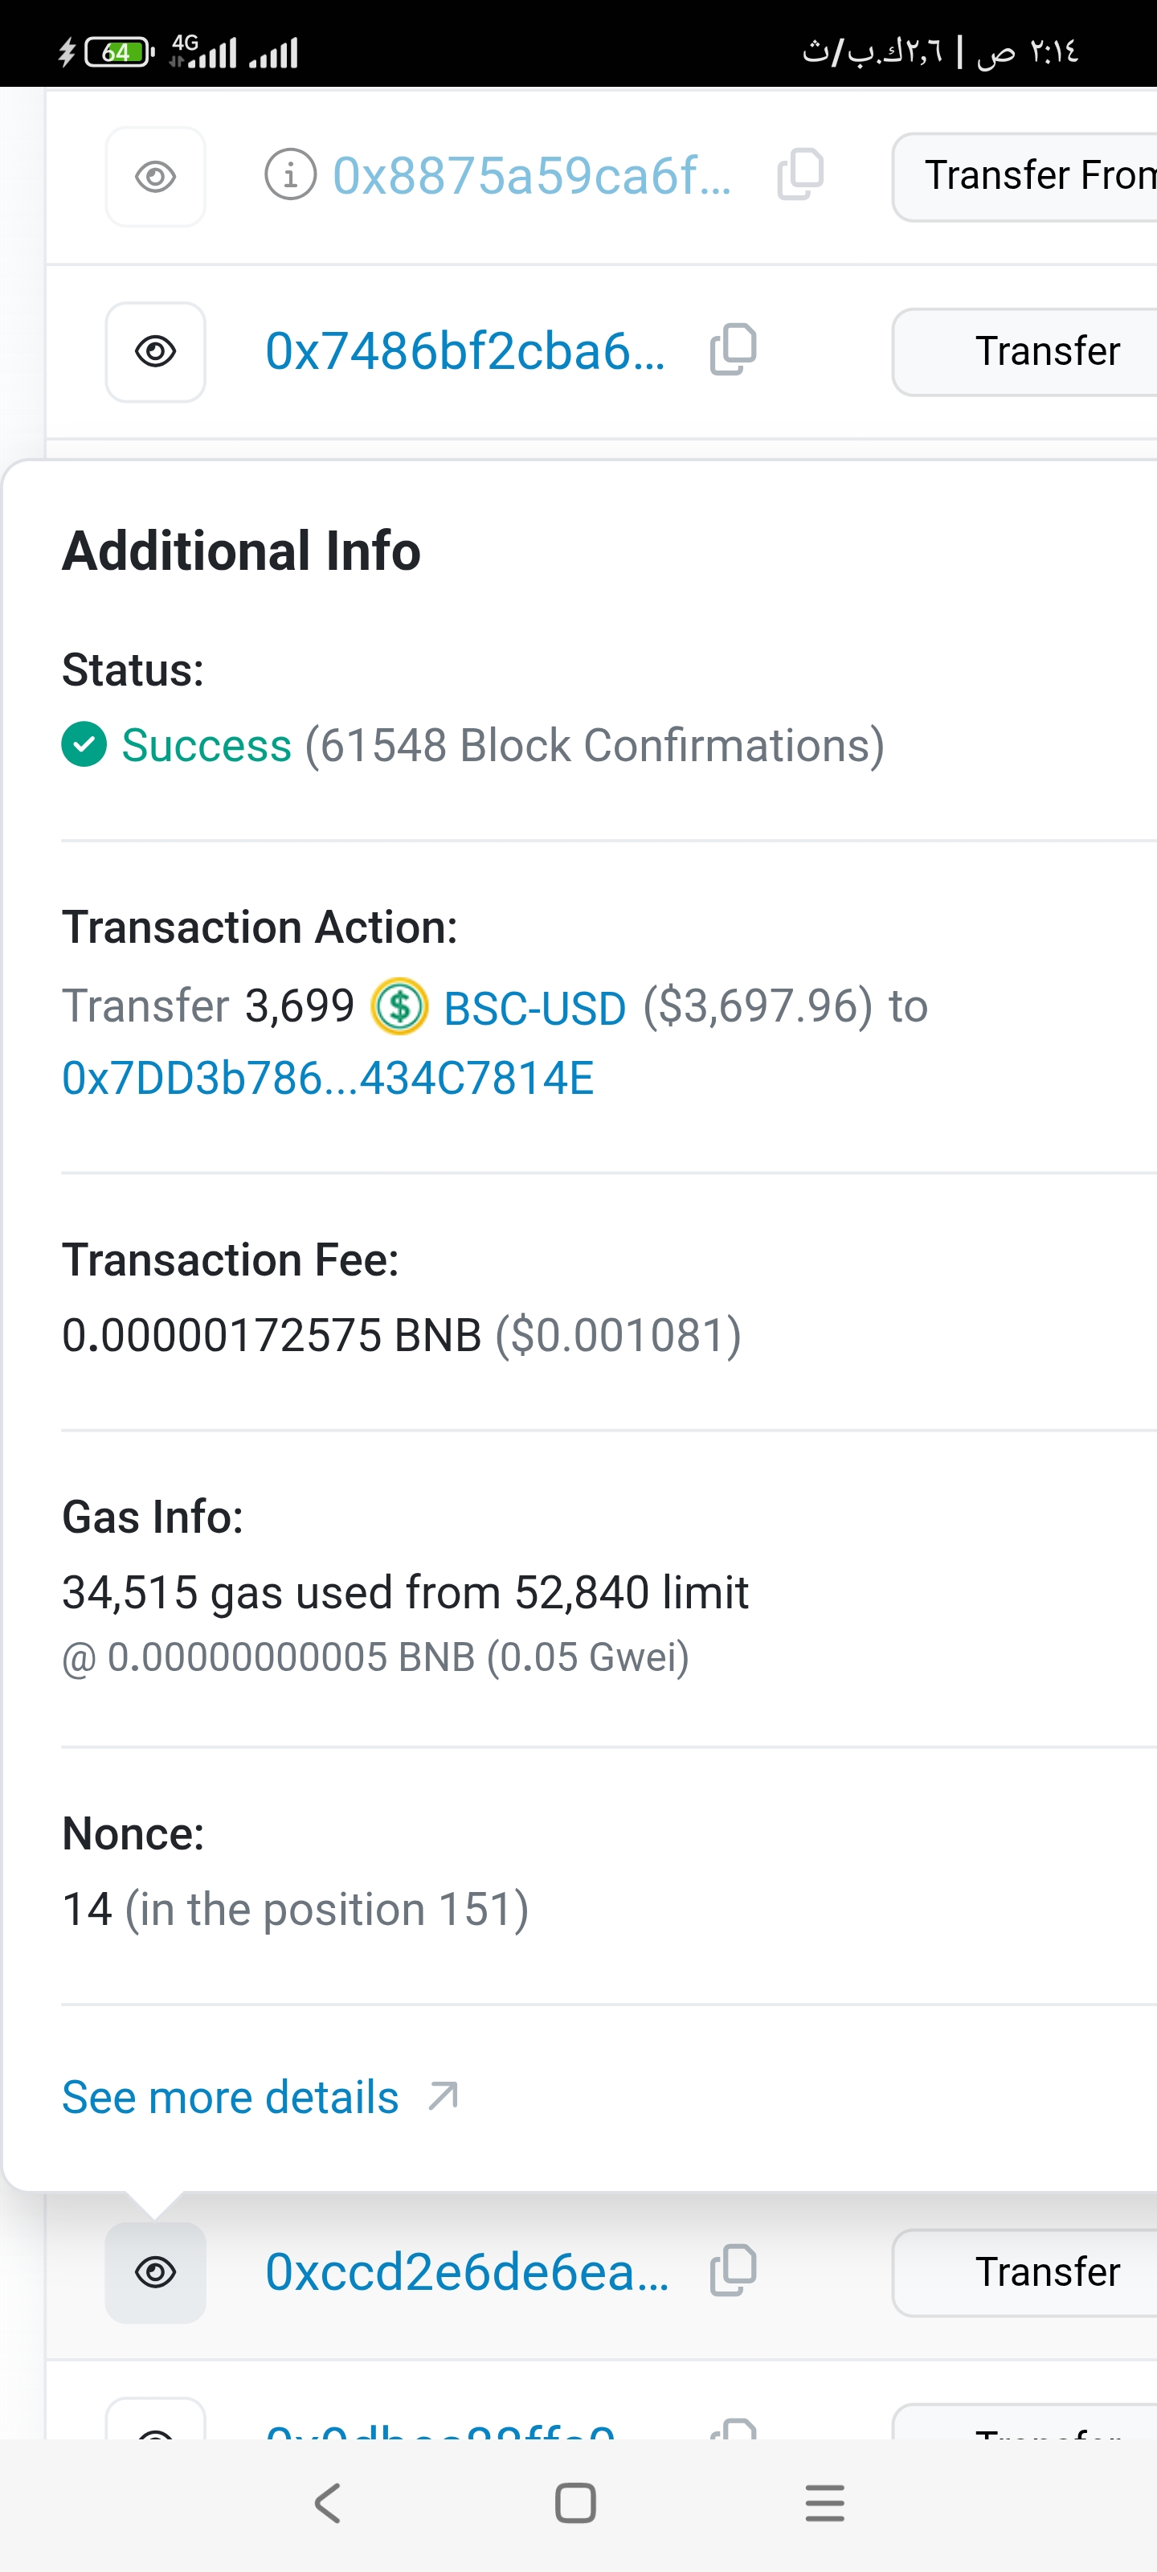Copy the 0x7486bf2cba6 transaction hash
The image size is (1157, 2572).
tap(734, 350)
